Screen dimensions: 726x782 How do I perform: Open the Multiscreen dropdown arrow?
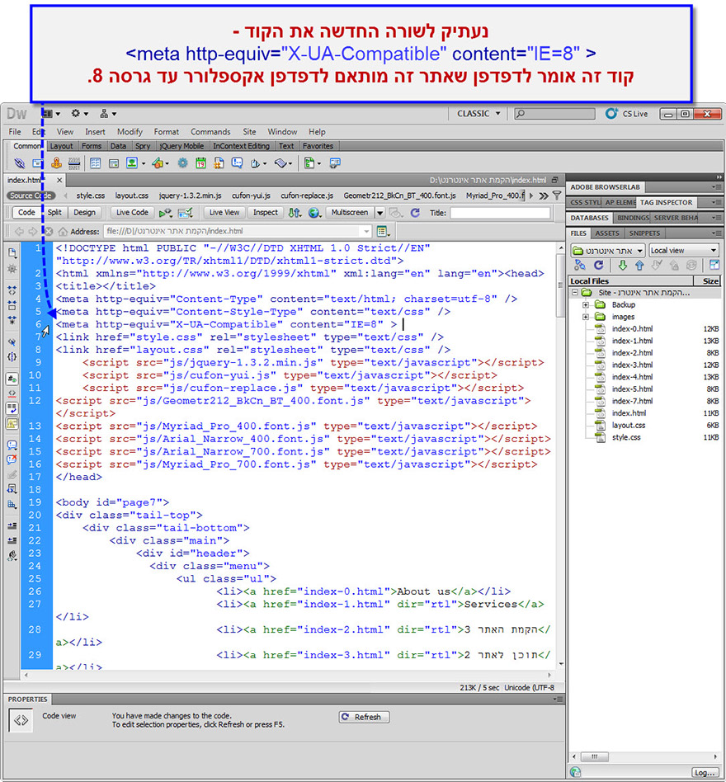(x=380, y=213)
